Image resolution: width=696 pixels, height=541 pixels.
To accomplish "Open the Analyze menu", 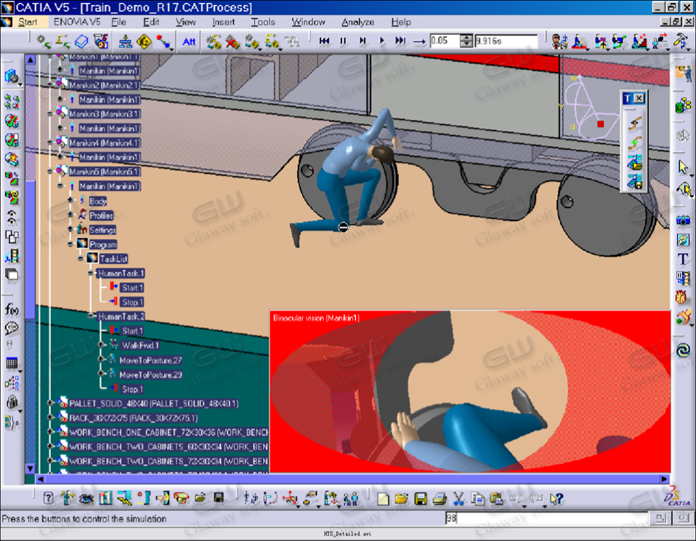I will pos(357,22).
